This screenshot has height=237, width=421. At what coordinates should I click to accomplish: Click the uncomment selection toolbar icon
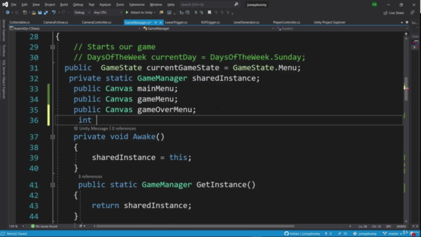tap(201, 13)
